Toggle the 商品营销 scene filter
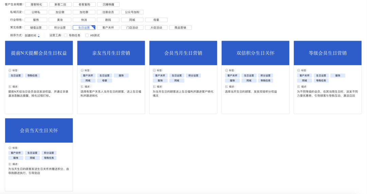The height and width of the screenshot is (194, 367). click(180, 28)
